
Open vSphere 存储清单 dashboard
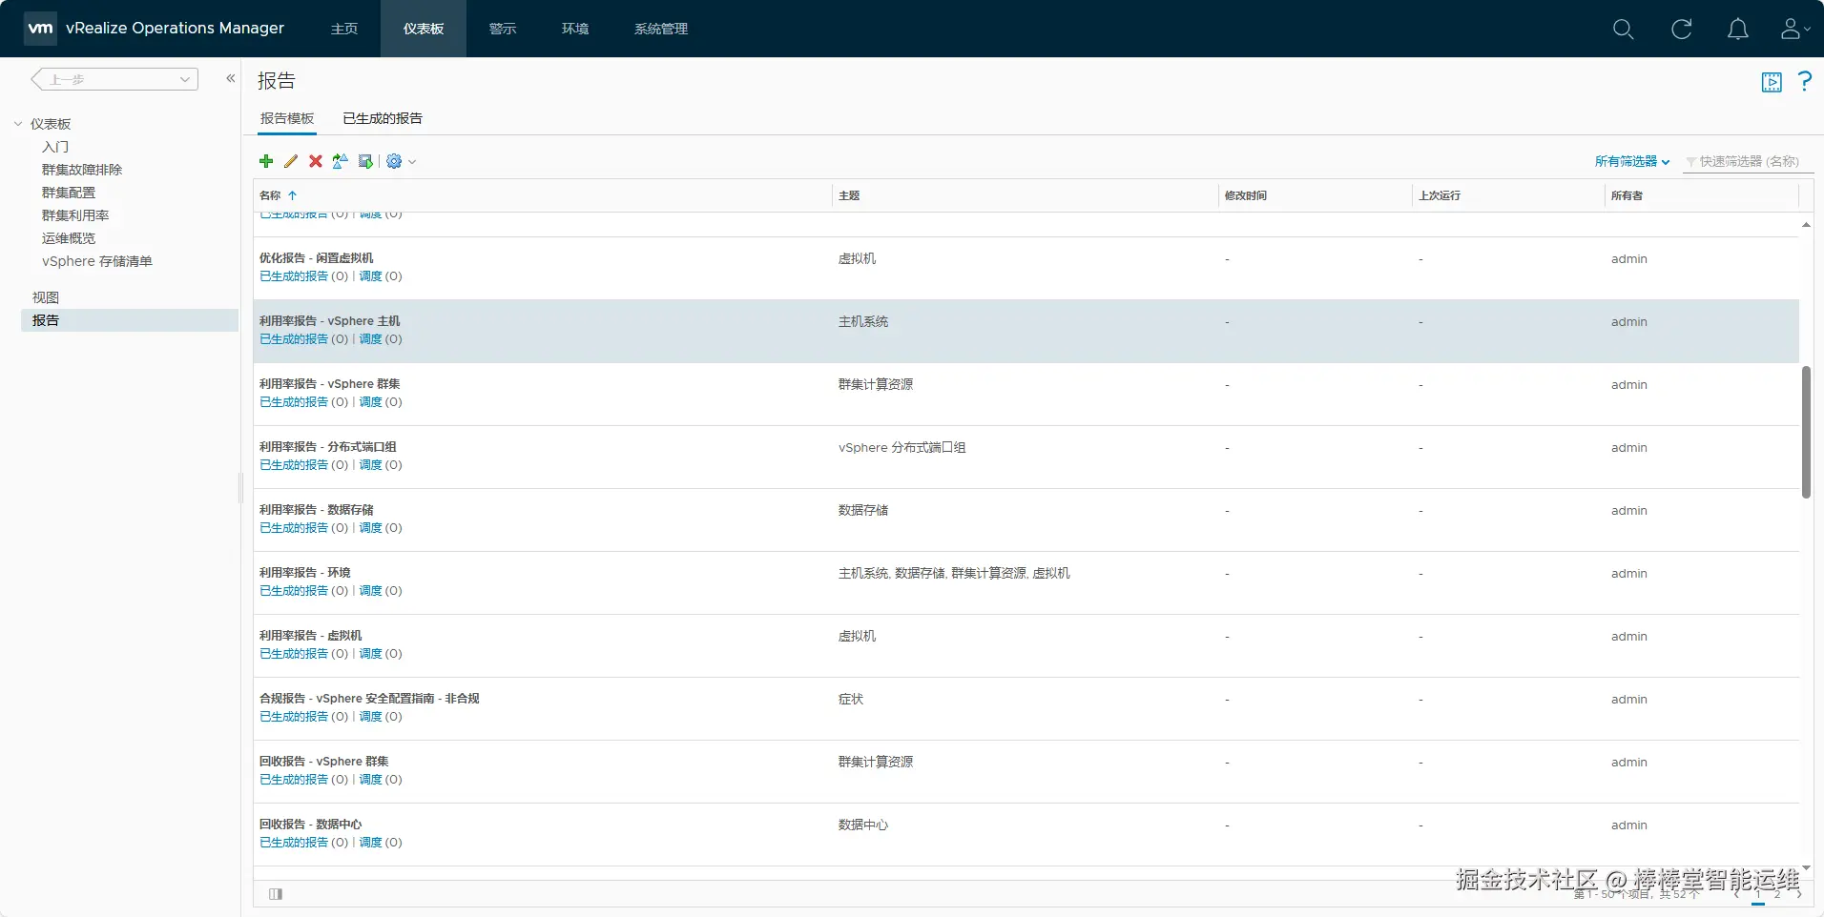click(x=97, y=261)
